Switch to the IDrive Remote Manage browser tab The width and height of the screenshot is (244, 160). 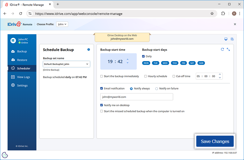click(x=28, y=5)
